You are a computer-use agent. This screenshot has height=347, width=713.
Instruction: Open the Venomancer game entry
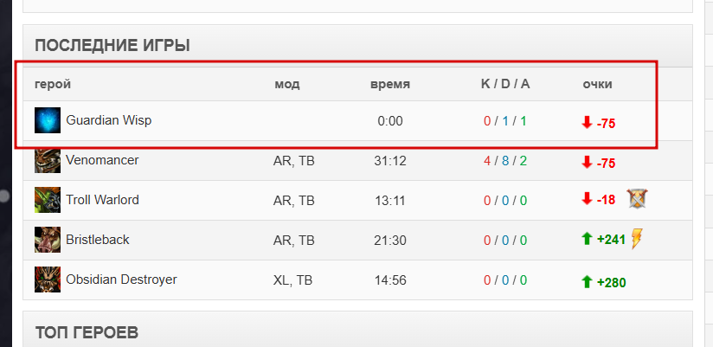pos(102,160)
